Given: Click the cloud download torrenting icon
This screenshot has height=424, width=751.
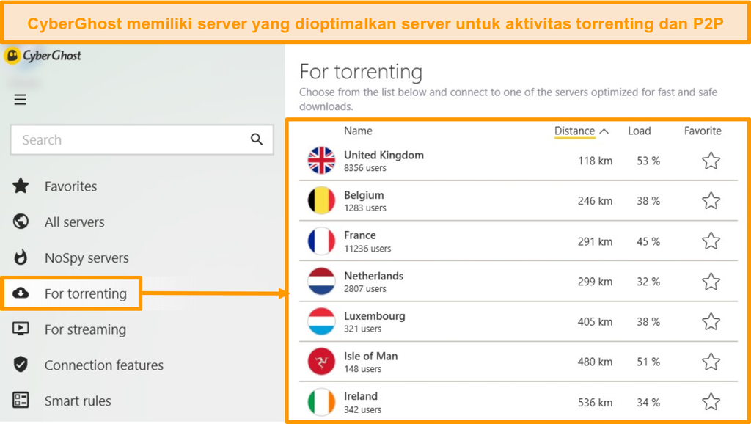Looking at the screenshot, I should (21, 293).
